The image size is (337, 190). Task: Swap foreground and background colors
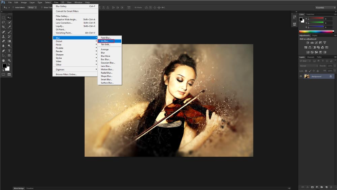[9, 64]
